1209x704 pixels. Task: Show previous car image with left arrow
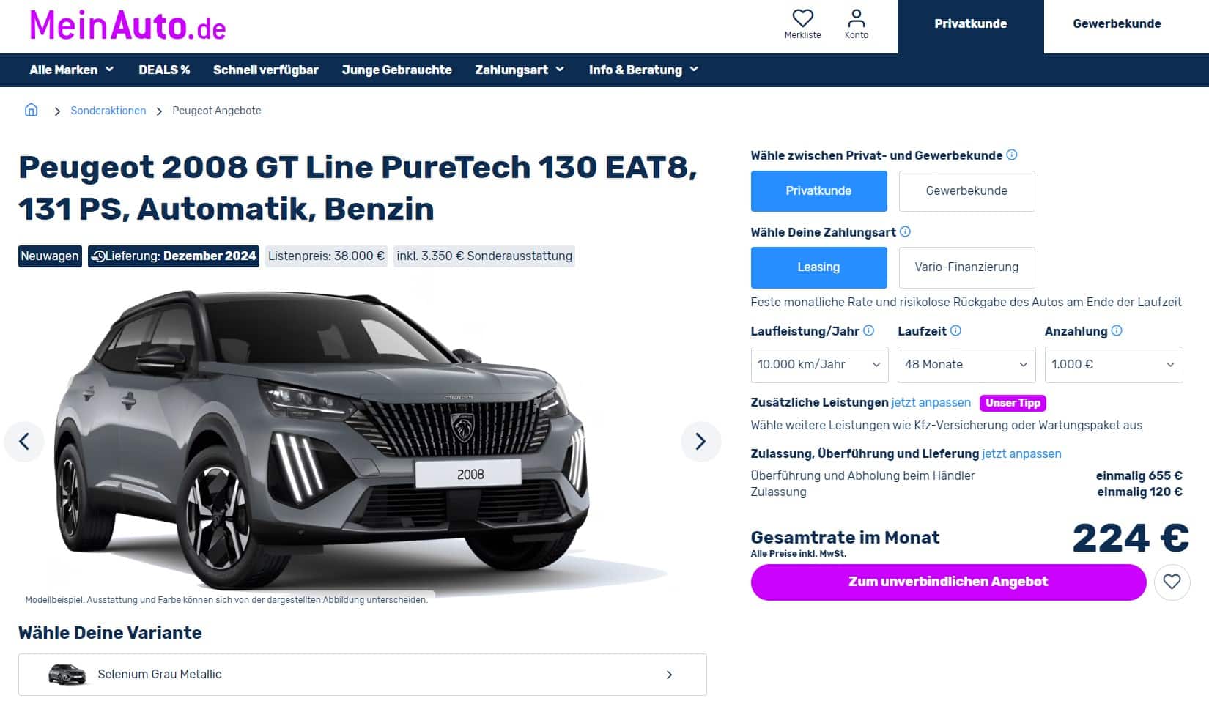[24, 441]
